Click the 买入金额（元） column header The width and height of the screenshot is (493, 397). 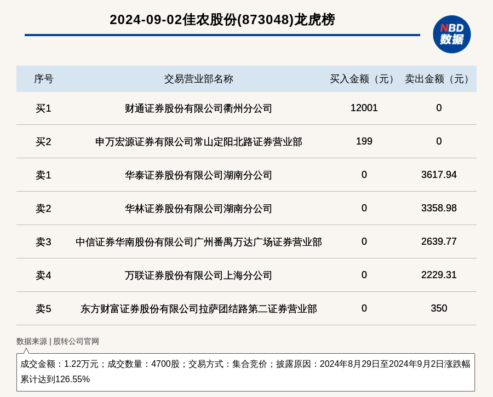(364, 79)
